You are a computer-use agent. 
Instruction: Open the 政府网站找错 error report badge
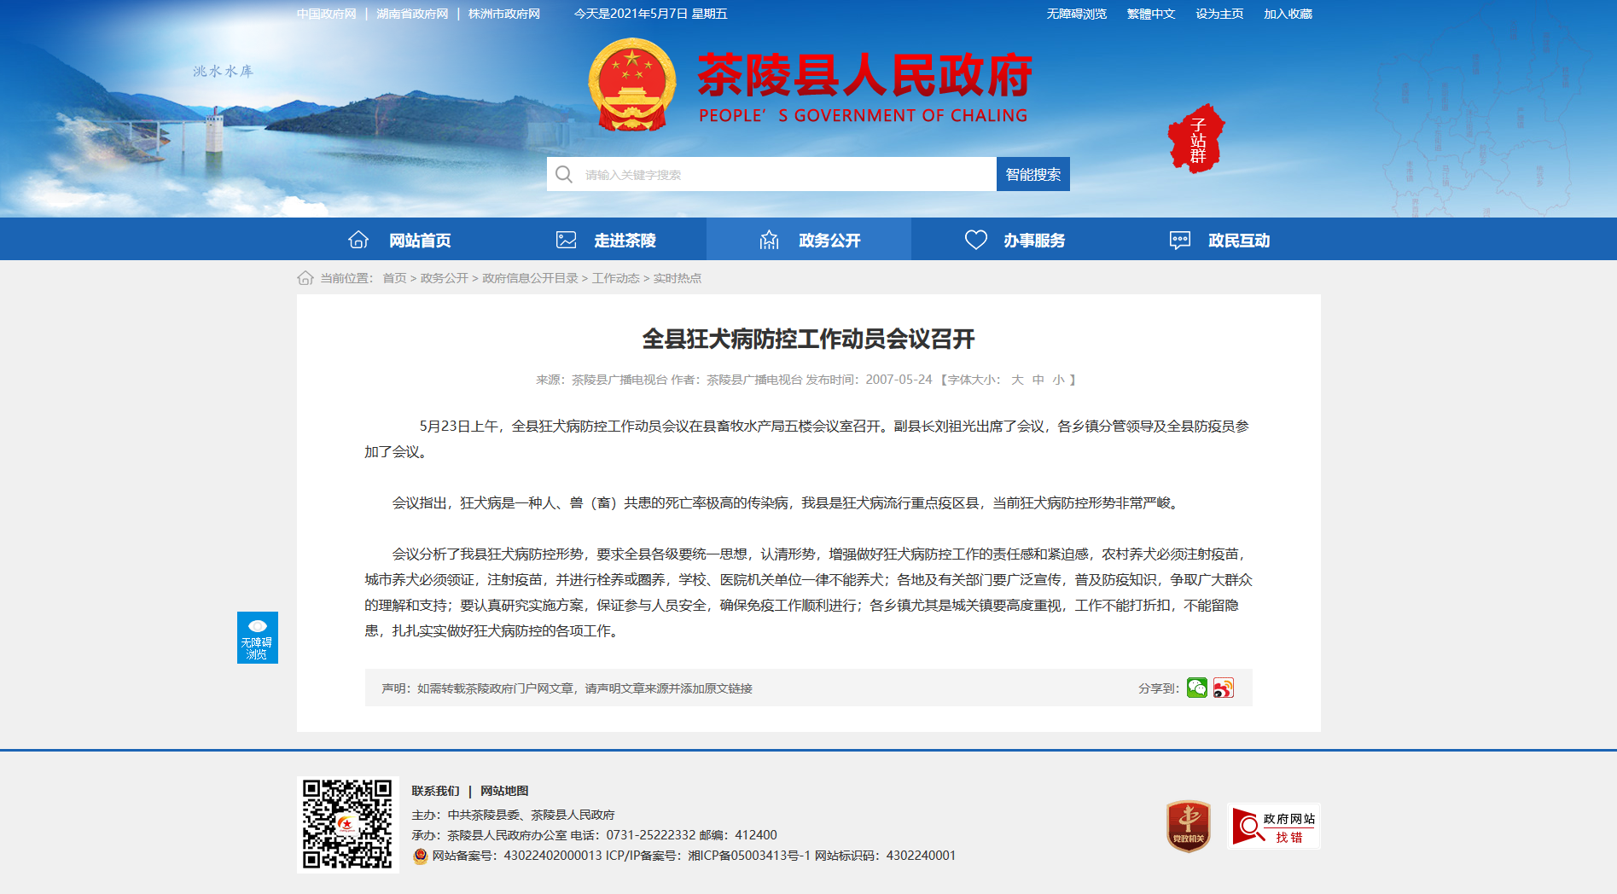[1273, 826]
